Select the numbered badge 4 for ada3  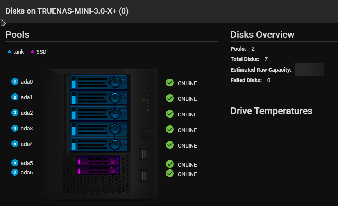(15, 128)
